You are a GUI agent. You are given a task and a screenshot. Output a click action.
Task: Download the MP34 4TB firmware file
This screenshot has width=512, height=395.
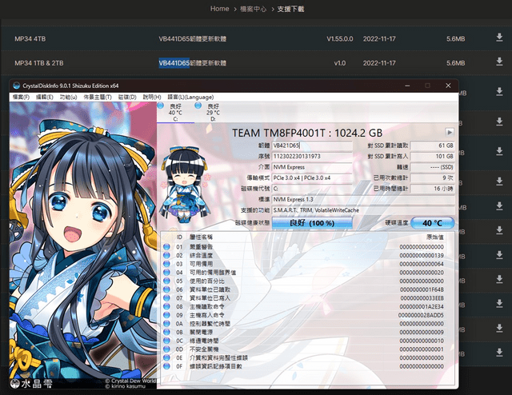[x=499, y=38]
